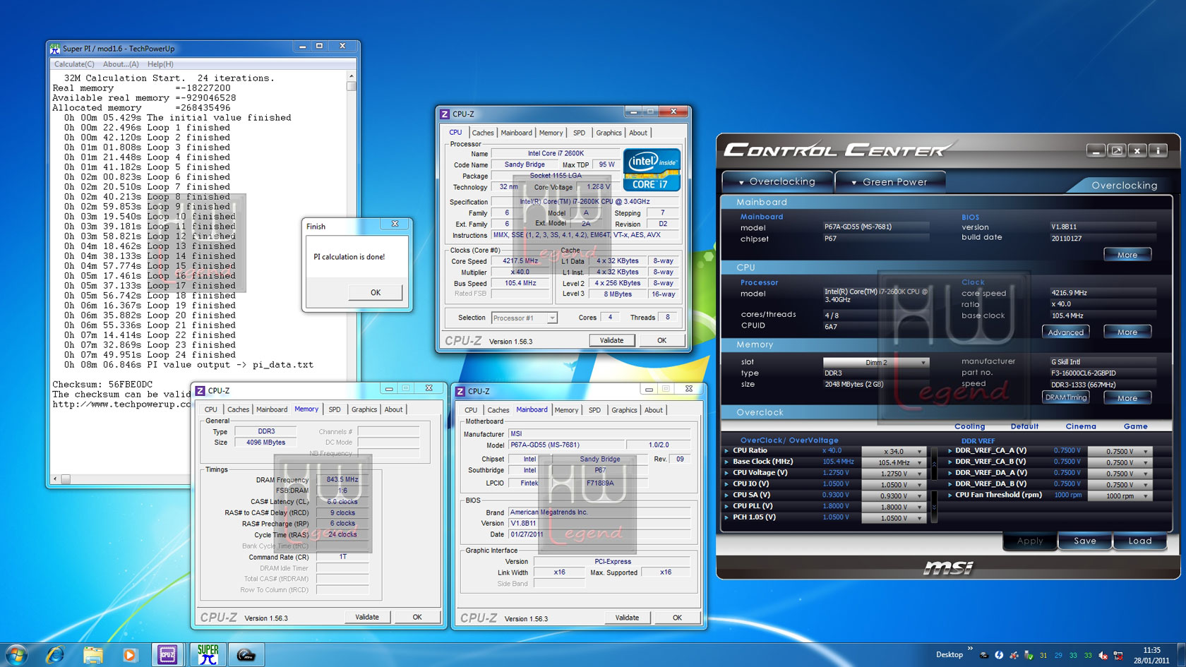This screenshot has width=1186, height=667.
Task: Open the disconnected network tray icon
Action: click(x=1118, y=655)
